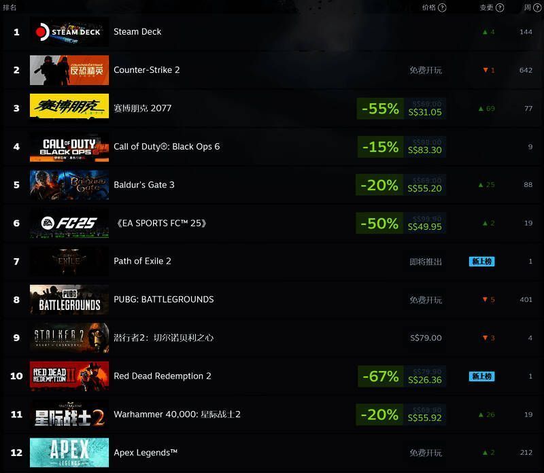Open the Counter-Strike 2 capsule image
Screen dimensions: 544x473
[x=69, y=70]
